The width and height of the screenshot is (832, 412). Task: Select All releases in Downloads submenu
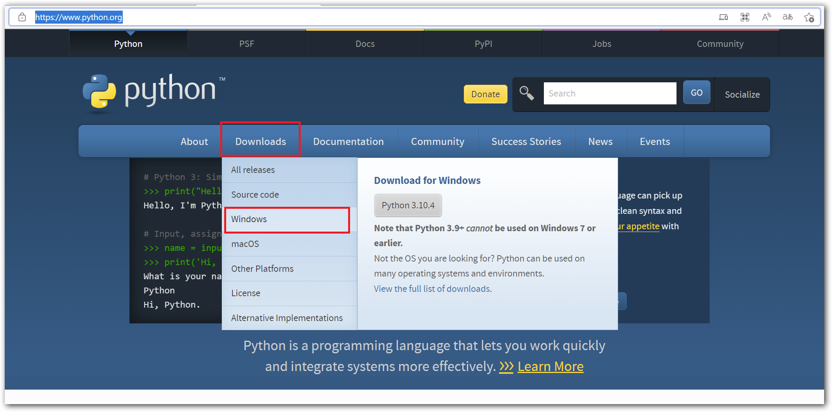pyautogui.click(x=289, y=170)
